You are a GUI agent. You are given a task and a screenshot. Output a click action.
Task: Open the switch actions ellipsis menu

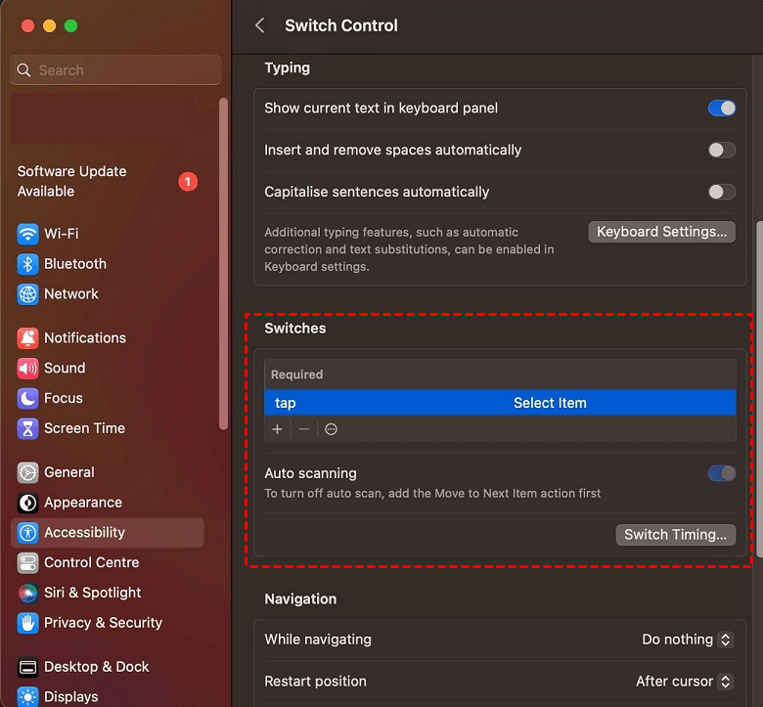[x=331, y=429]
